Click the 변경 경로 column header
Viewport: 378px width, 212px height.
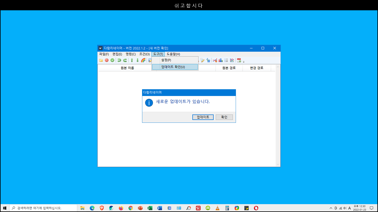pyautogui.click(x=257, y=68)
